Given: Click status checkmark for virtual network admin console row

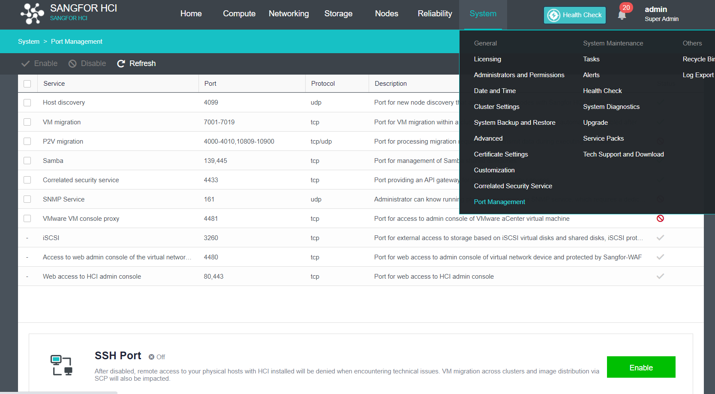Looking at the screenshot, I should pos(660,257).
